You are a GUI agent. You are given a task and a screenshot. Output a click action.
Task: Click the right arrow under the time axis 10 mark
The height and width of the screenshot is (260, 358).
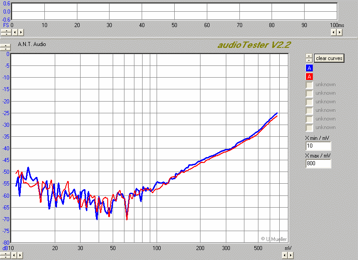tap(21, 32)
